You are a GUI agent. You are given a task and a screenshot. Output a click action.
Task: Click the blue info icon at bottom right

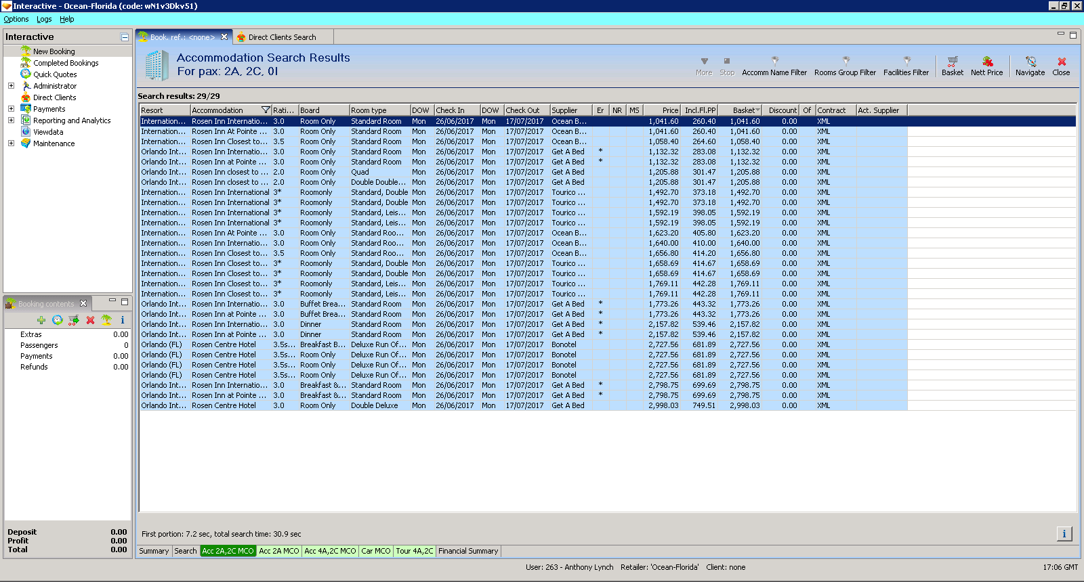(1064, 534)
